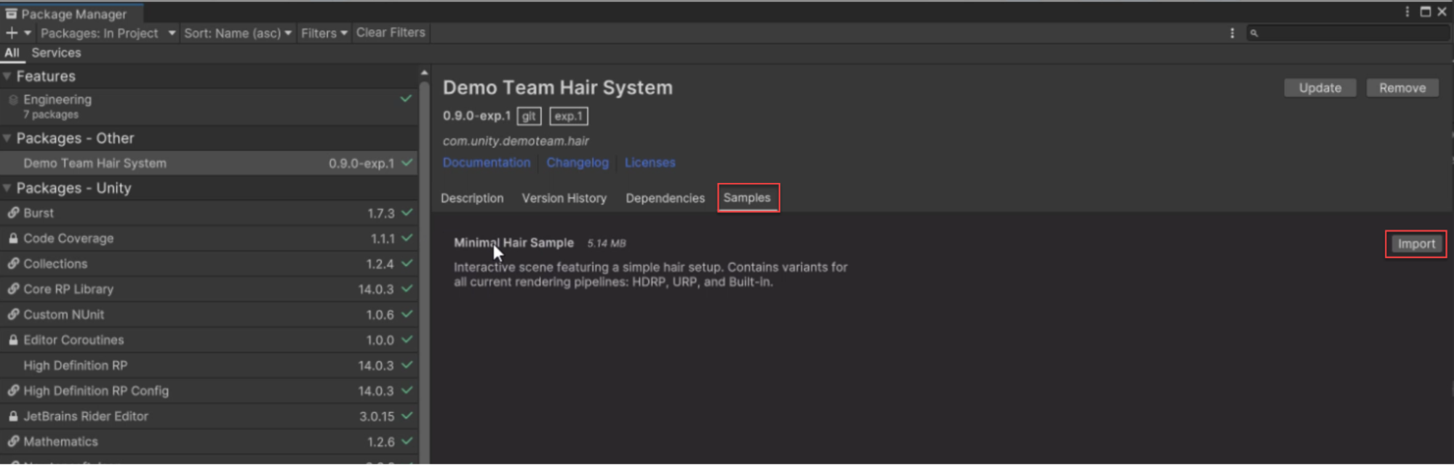Screen dimensions: 1454x465
Task: Select High Definition RP in package list
Action: point(75,365)
